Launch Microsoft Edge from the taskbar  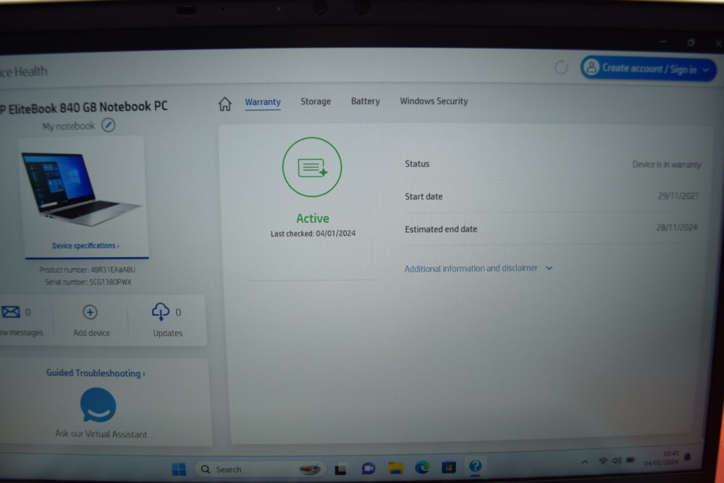pos(422,468)
